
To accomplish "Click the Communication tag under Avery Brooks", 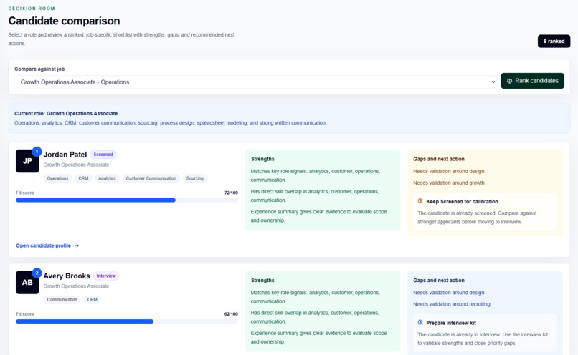I will [x=62, y=300].
